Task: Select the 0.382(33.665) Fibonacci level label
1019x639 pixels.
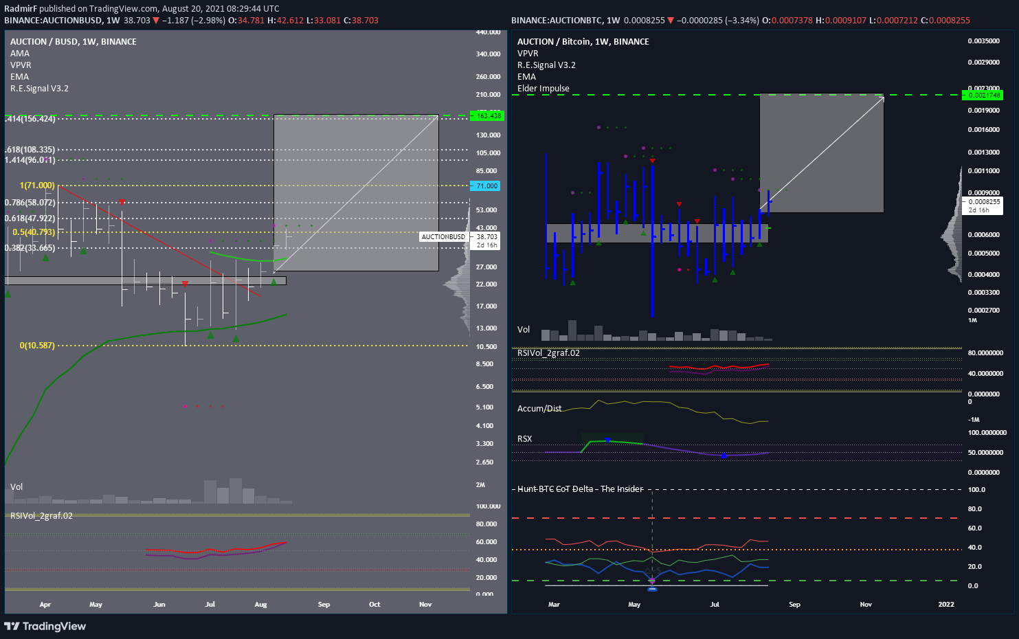Action: 30,248
